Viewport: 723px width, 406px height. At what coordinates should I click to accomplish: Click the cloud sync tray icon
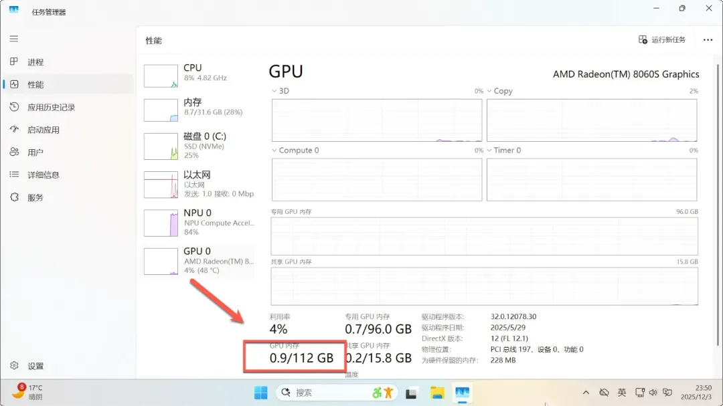(604, 393)
